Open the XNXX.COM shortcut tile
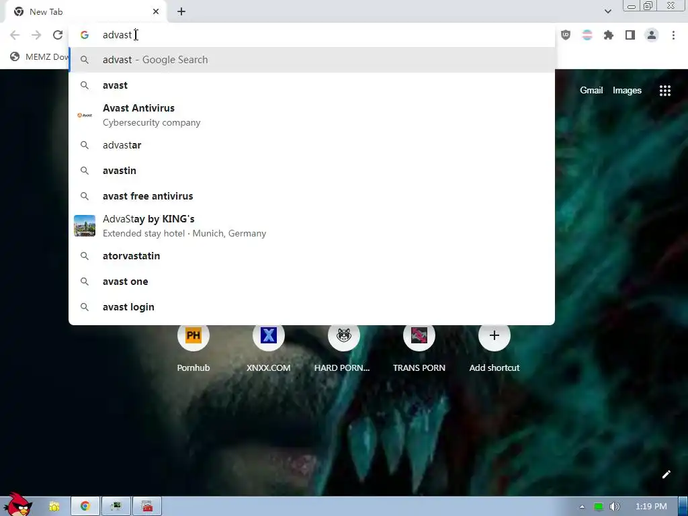The width and height of the screenshot is (688, 516). click(269, 347)
